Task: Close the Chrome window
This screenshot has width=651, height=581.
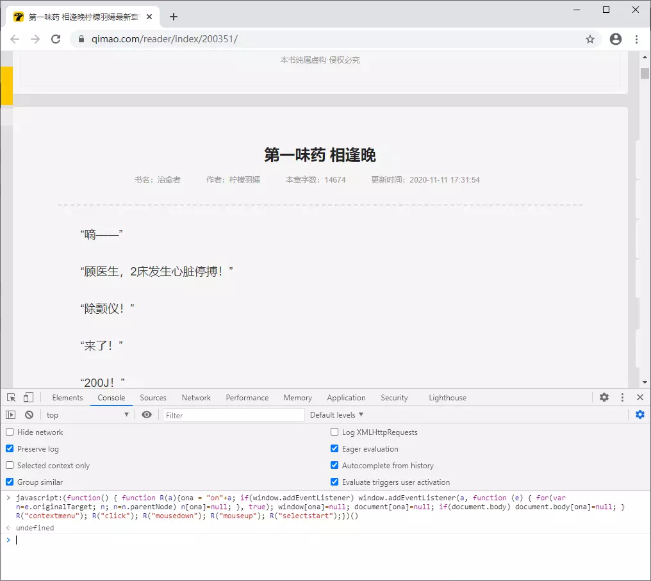Action: pos(636,10)
